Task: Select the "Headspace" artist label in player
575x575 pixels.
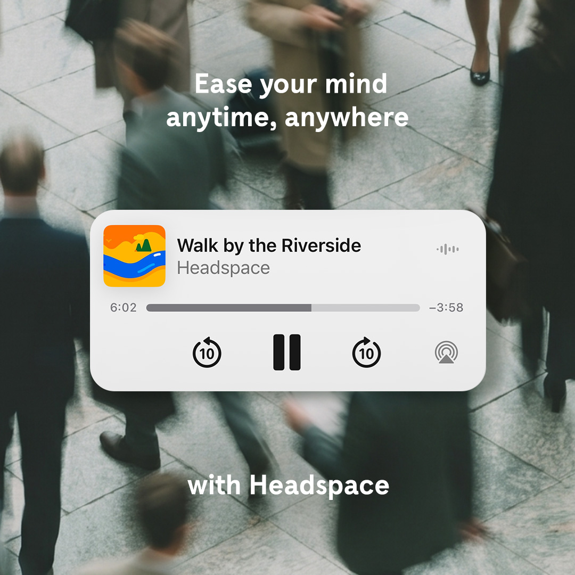Action: (223, 268)
